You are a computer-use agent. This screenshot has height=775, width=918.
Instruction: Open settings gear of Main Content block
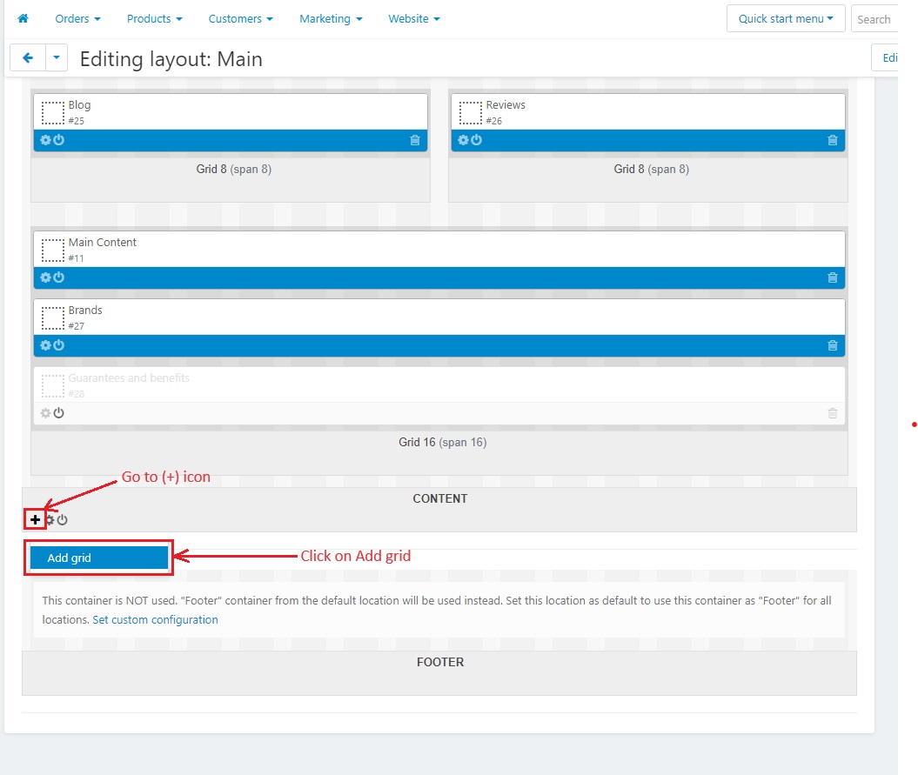[x=45, y=277]
